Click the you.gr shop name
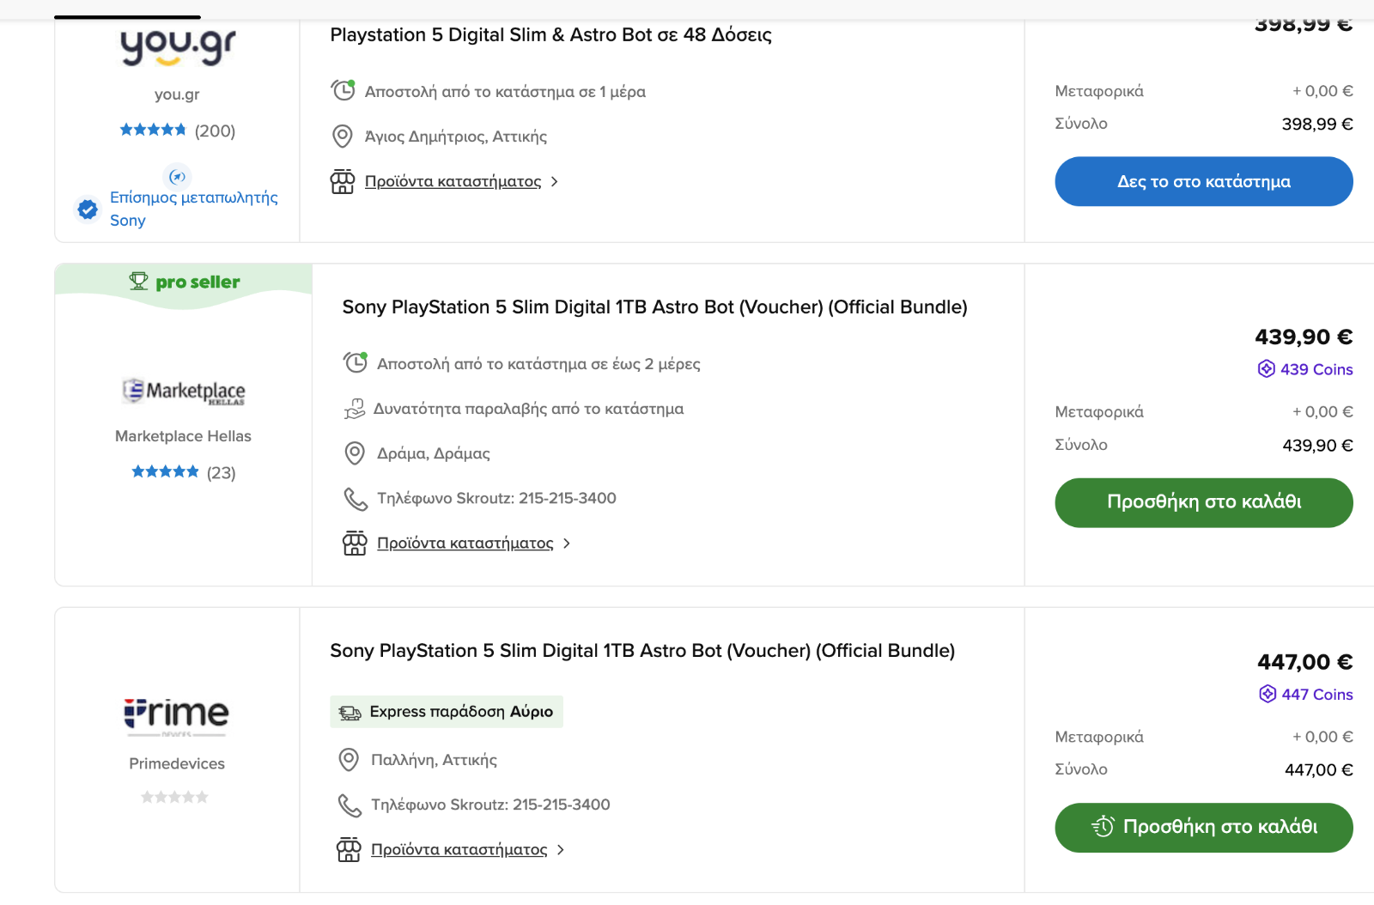Image resolution: width=1374 pixels, height=905 pixels. click(177, 94)
